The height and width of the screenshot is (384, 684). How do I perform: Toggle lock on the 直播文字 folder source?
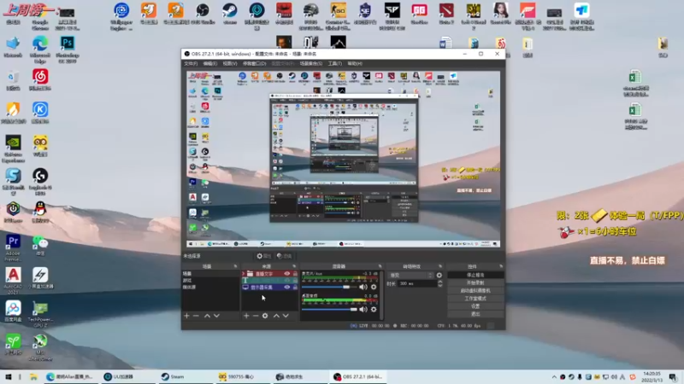click(x=295, y=274)
